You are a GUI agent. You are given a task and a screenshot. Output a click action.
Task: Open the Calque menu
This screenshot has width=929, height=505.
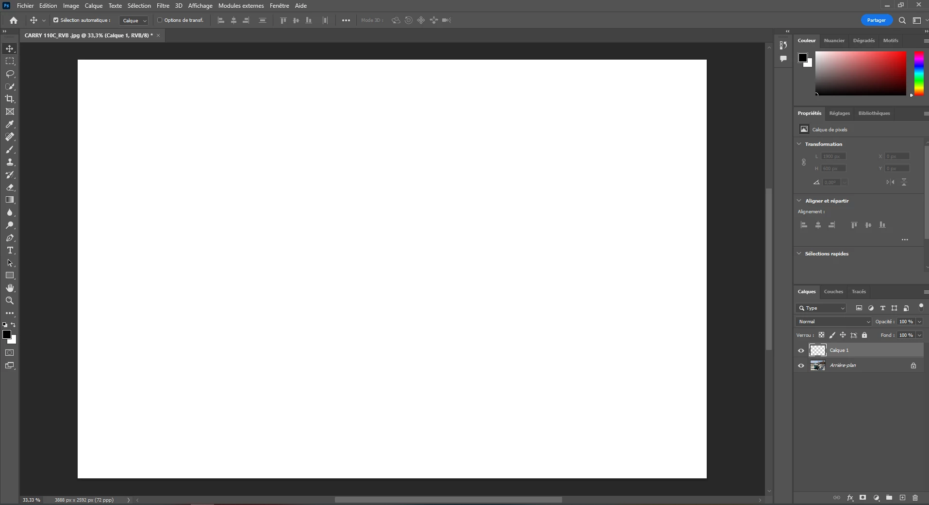94,6
